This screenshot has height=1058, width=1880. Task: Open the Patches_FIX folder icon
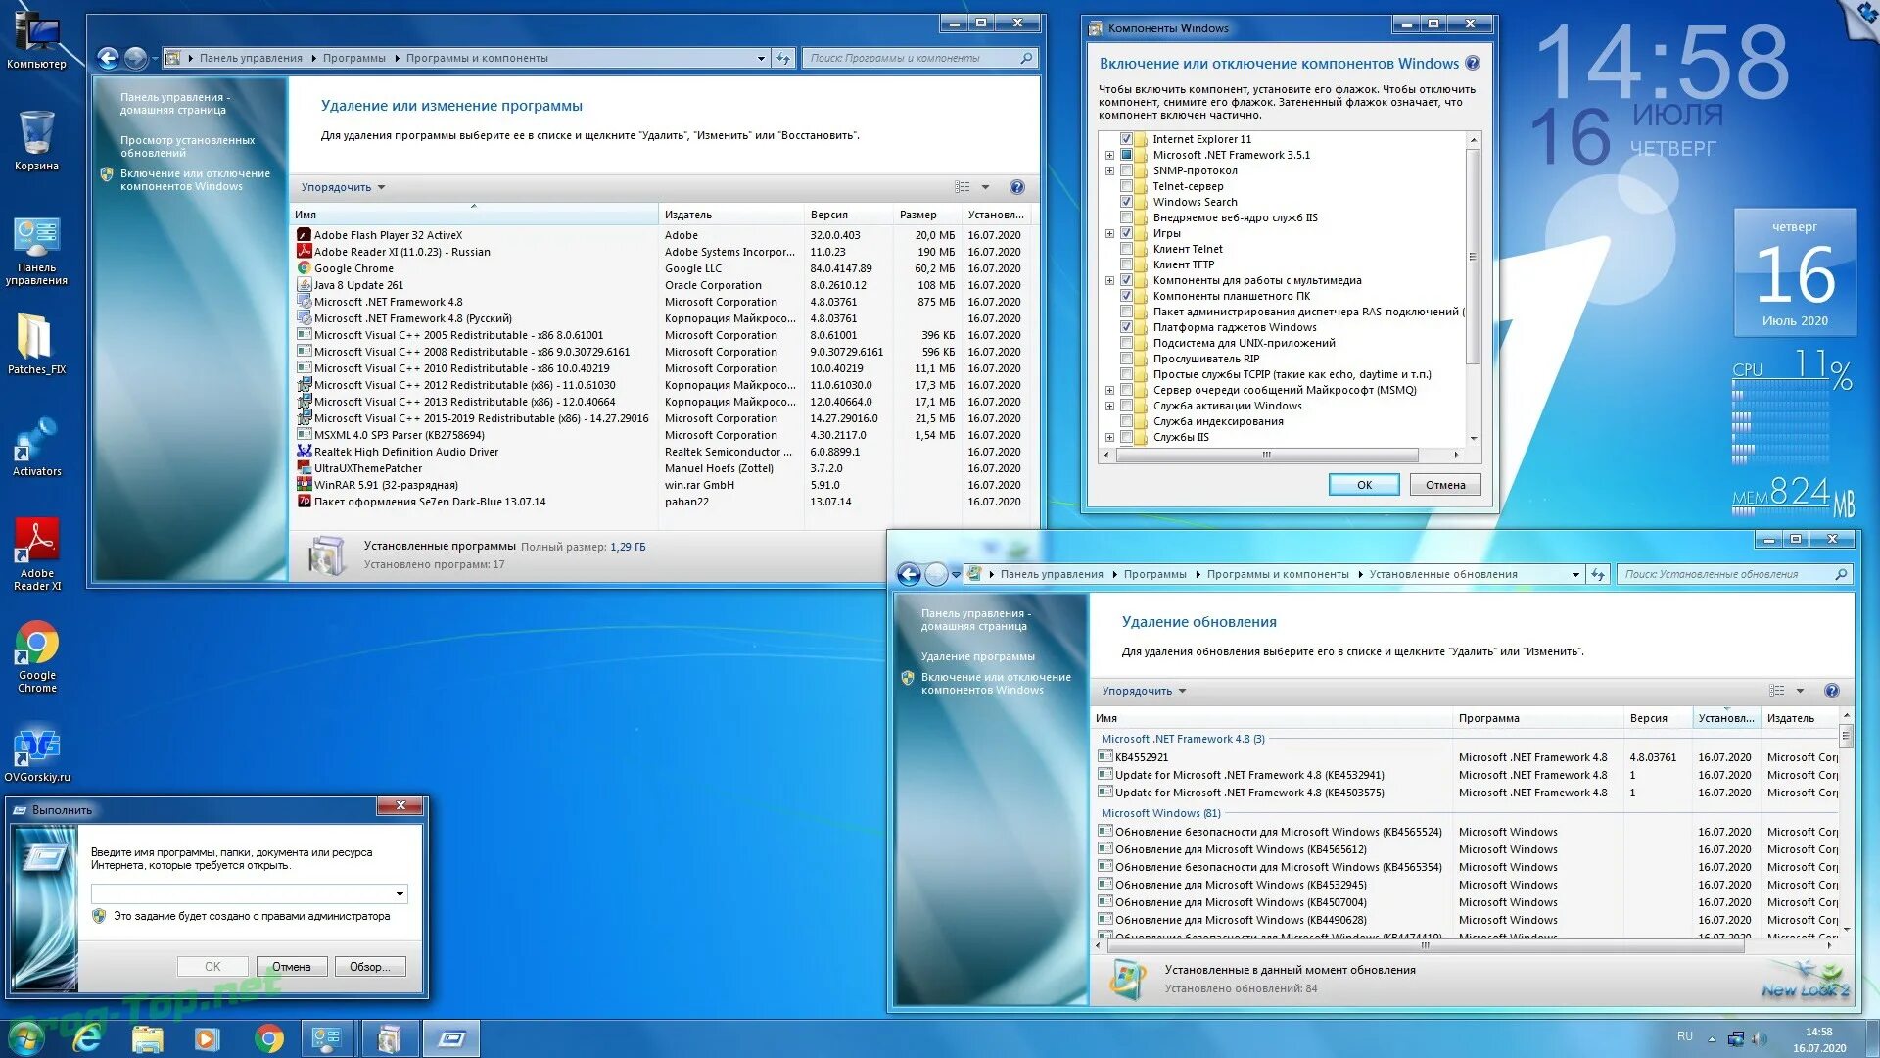pyautogui.click(x=36, y=338)
